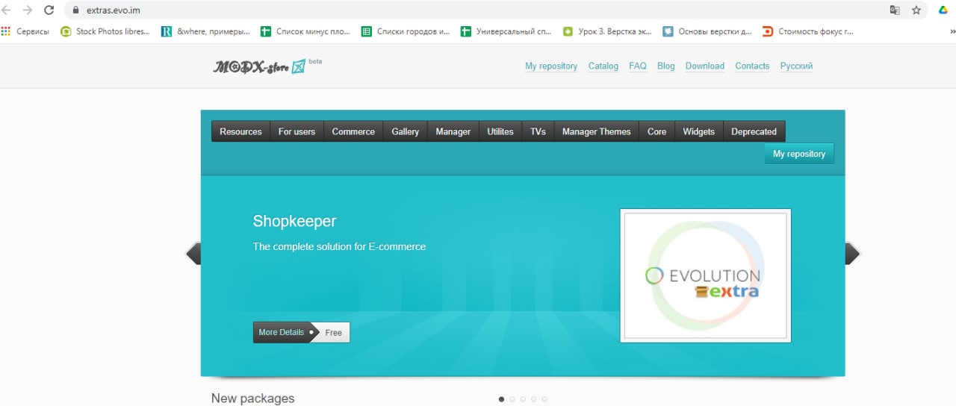
Task: Open the Download link
Action: point(705,66)
